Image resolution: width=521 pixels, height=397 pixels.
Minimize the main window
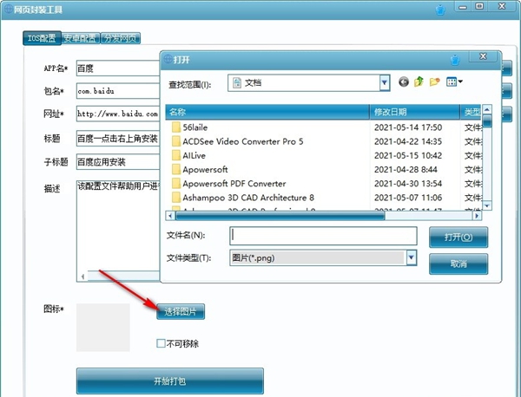[x=463, y=7]
